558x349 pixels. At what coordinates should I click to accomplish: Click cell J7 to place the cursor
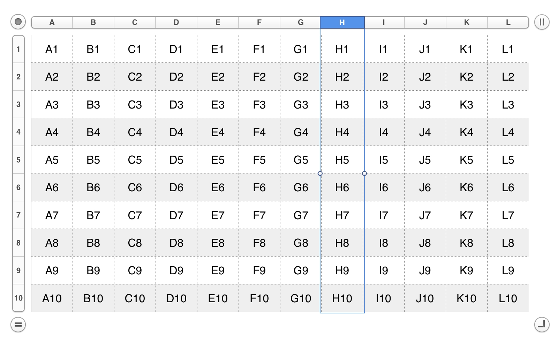click(x=425, y=215)
